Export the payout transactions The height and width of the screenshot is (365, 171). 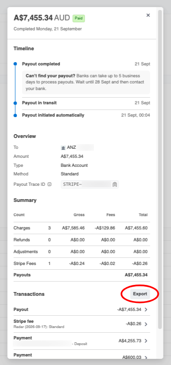pos(140,294)
